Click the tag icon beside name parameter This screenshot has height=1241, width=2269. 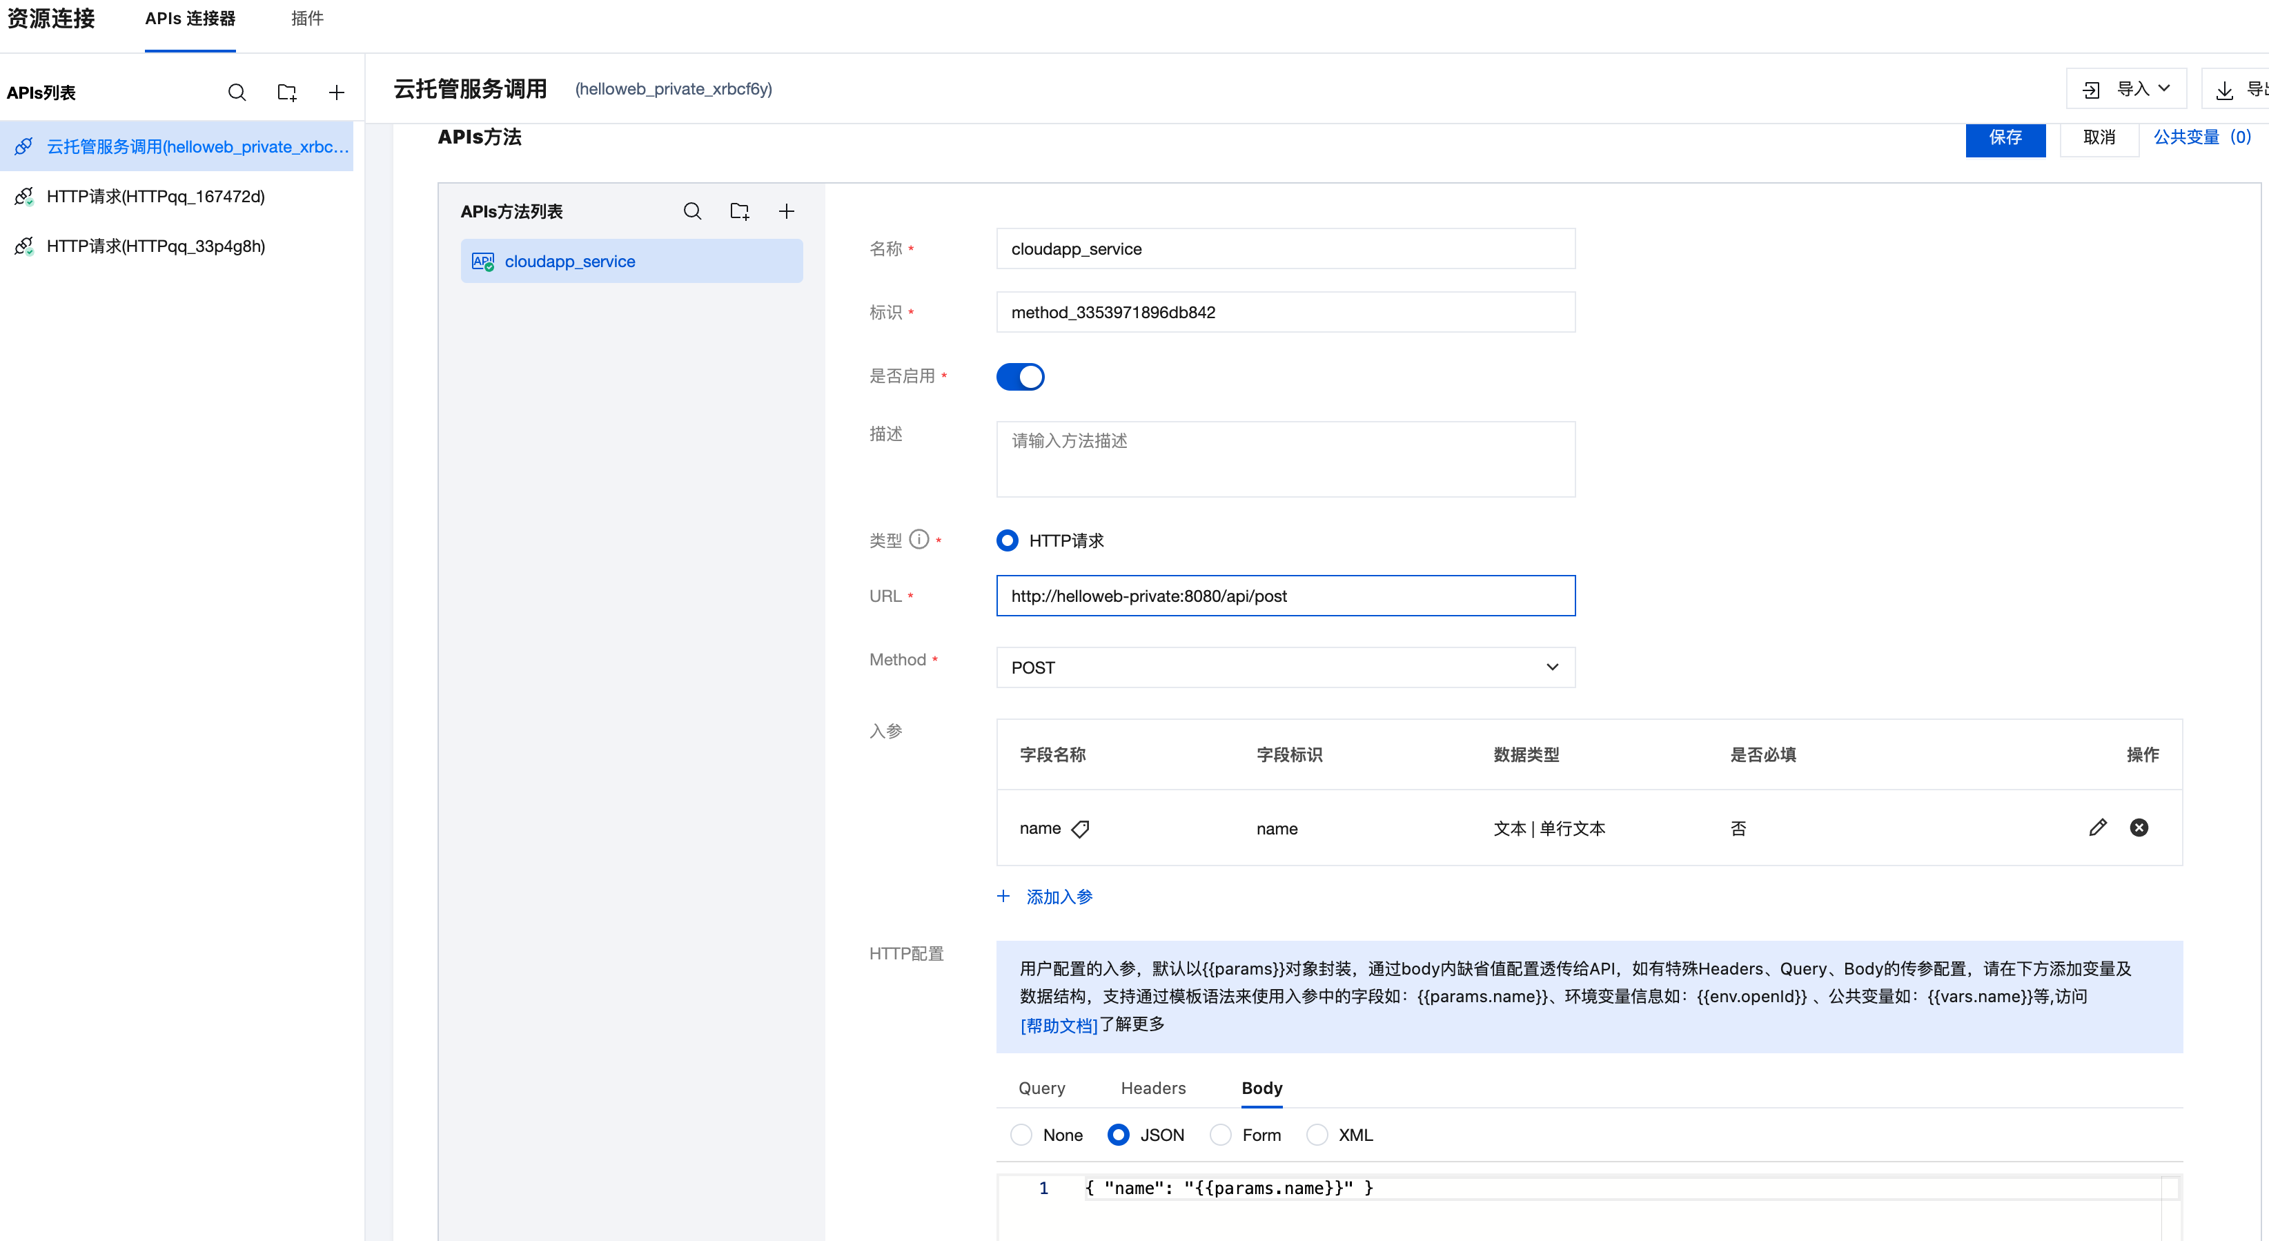[1080, 829]
